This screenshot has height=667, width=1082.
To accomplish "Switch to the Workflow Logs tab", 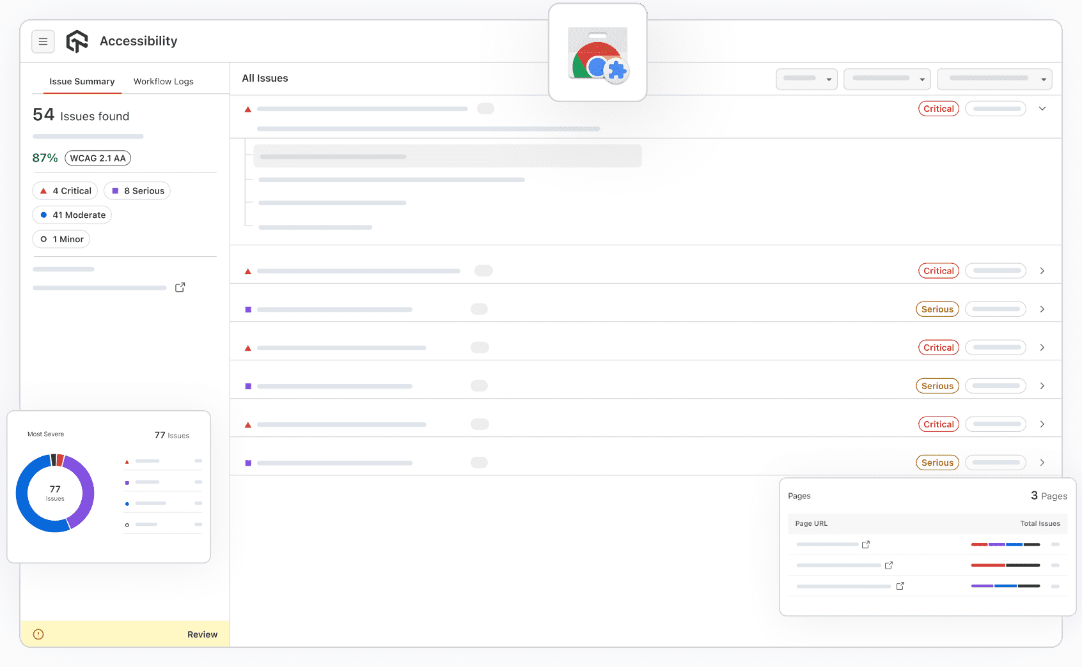I will pos(163,81).
